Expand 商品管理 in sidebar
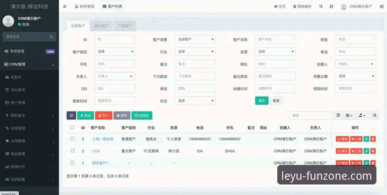 coord(29,154)
